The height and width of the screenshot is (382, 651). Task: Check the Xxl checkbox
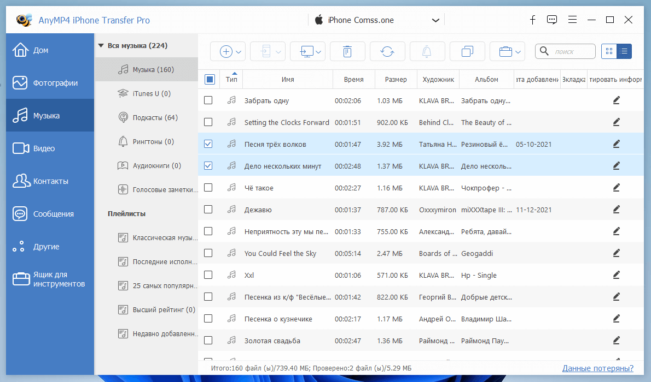208,274
